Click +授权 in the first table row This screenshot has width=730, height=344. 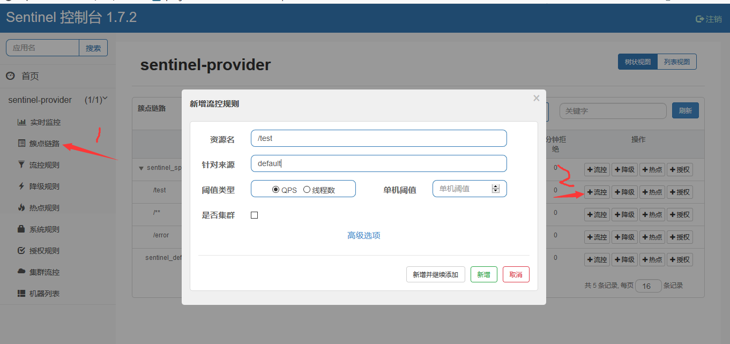[680, 170]
